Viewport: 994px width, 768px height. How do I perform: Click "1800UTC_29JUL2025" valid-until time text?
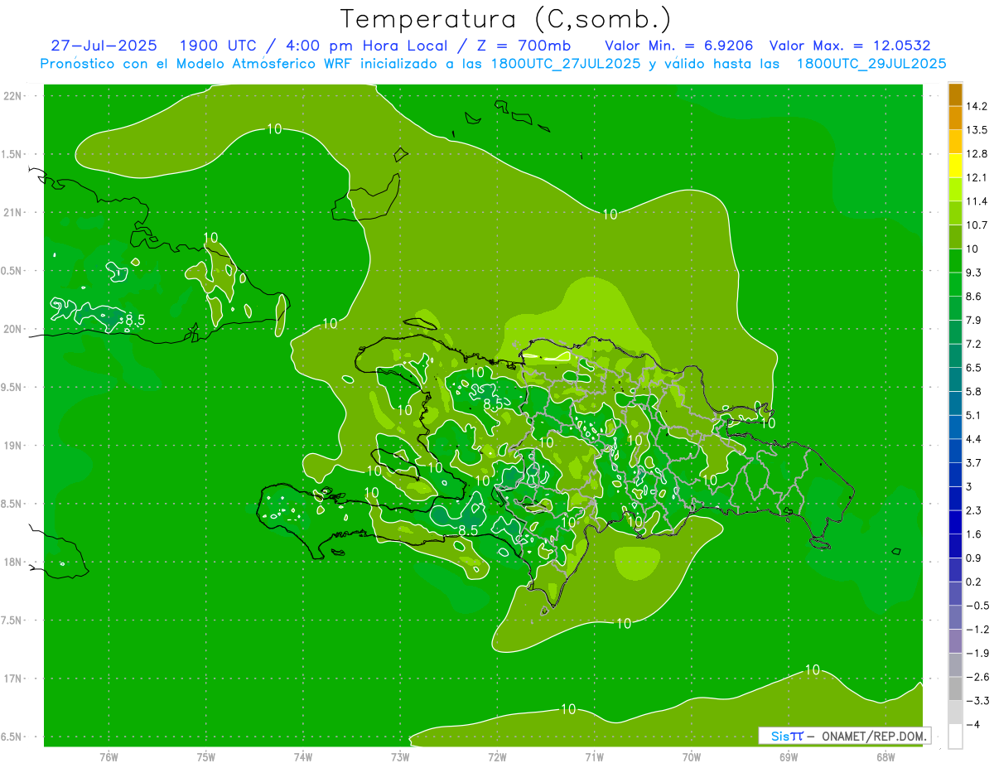point(871,64)
